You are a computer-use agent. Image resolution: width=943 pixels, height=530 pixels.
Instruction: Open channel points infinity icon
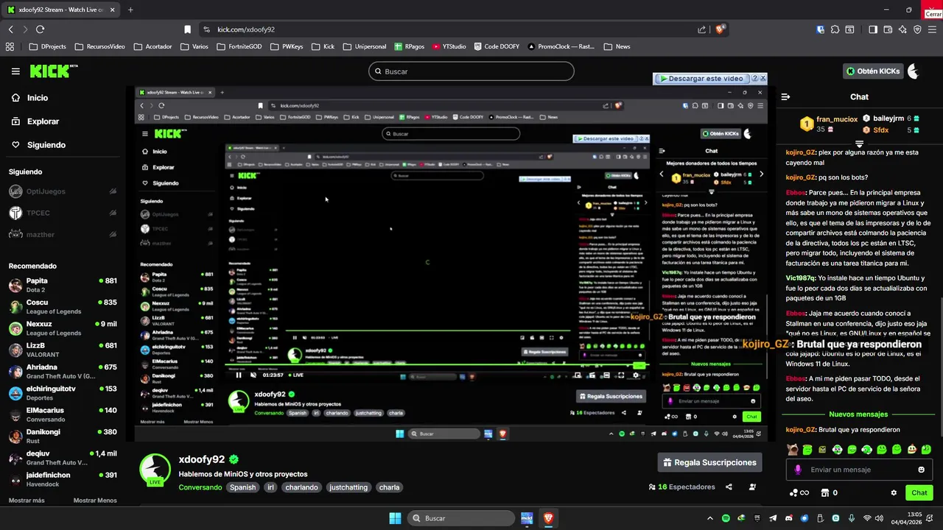pyautogui.click(x=799, y=492)
